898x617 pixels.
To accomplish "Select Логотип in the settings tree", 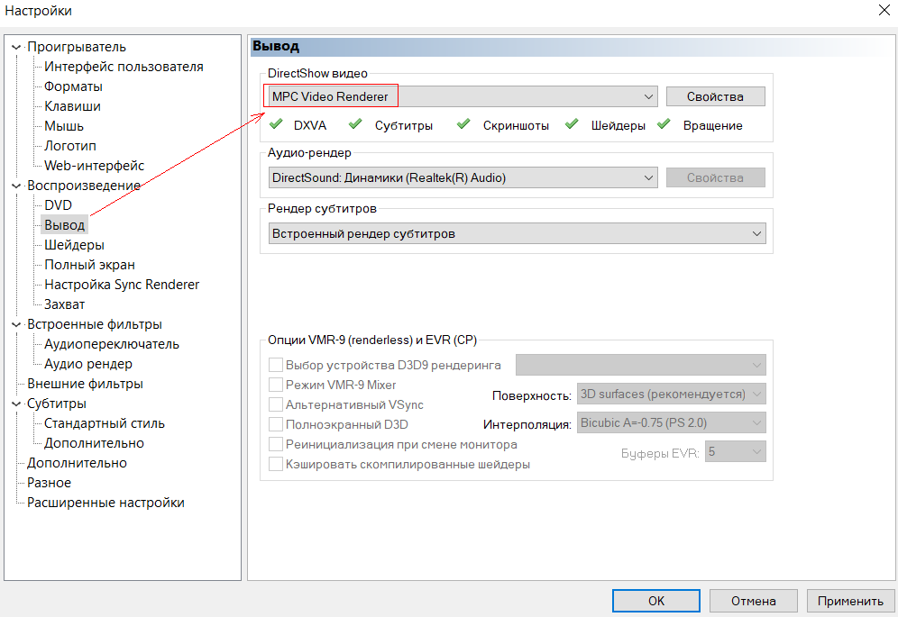I will coord(70,145).
